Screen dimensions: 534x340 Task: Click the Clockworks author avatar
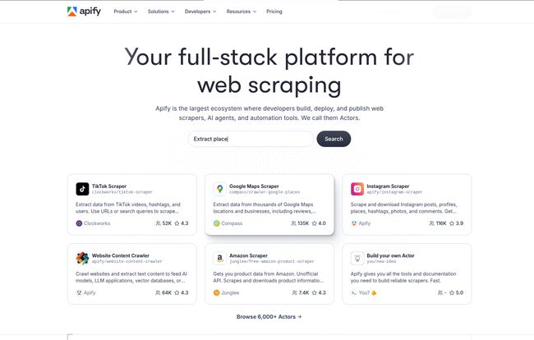[x=79, y=223]
